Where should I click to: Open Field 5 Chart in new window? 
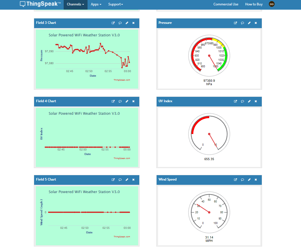pos(113,180)
